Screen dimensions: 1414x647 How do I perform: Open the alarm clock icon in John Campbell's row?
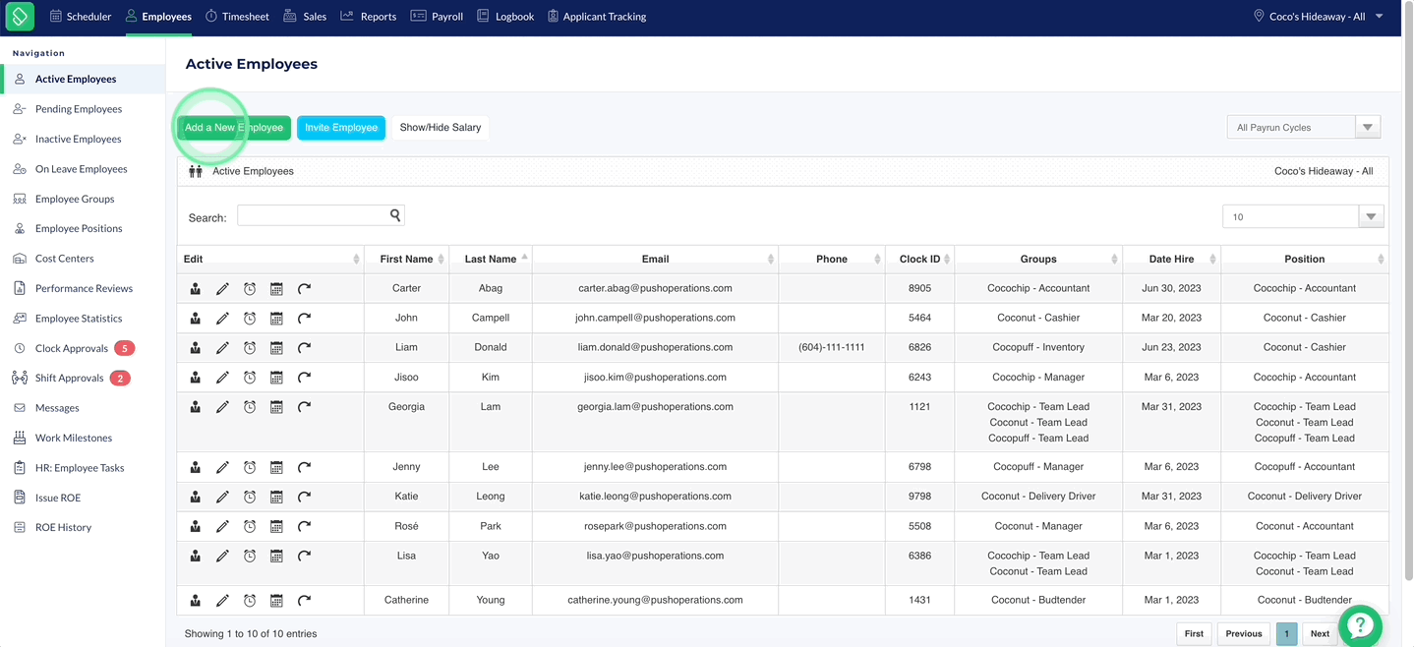(250, 319)
